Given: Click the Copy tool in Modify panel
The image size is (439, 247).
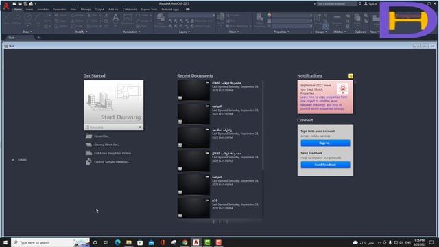Looking at the screenshot, I should [x=60, y=21].
